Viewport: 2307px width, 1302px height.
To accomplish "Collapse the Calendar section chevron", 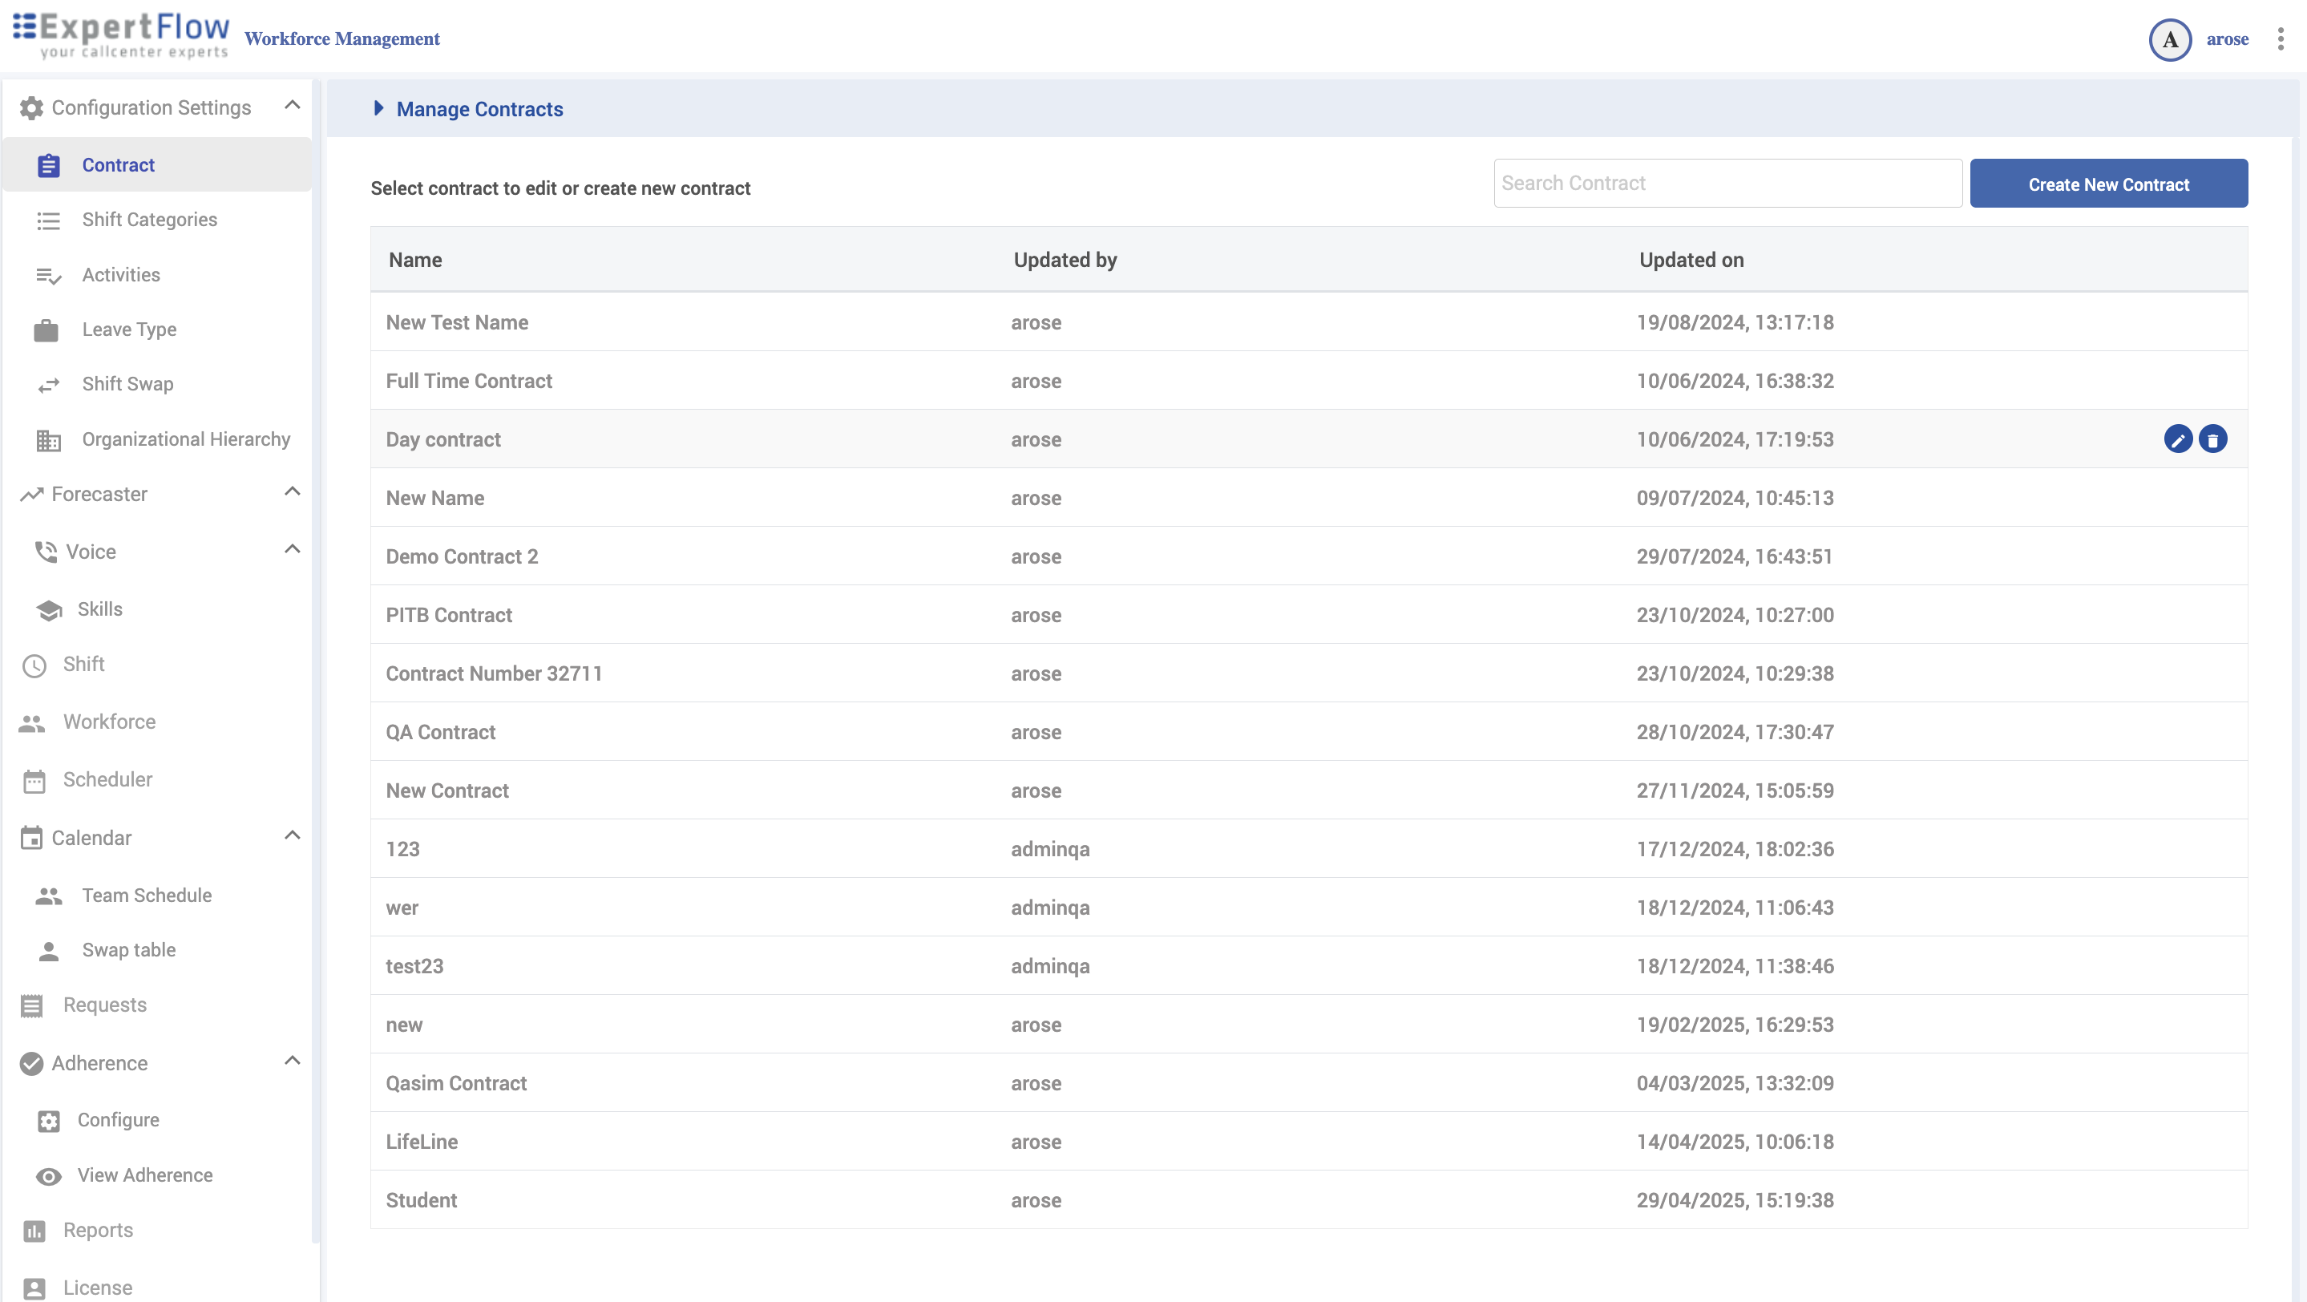I will tap(292, 835).
